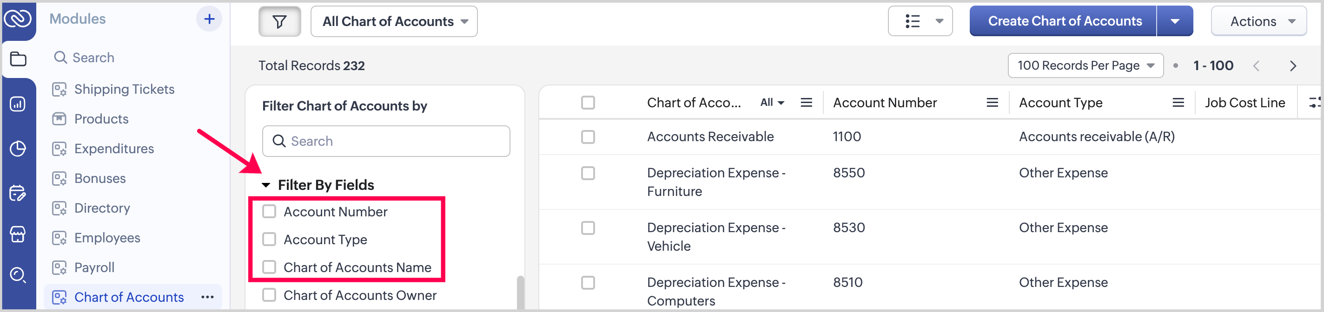Open the folder icon in left rail
The image size is (1324, 312).
(18, 59)
